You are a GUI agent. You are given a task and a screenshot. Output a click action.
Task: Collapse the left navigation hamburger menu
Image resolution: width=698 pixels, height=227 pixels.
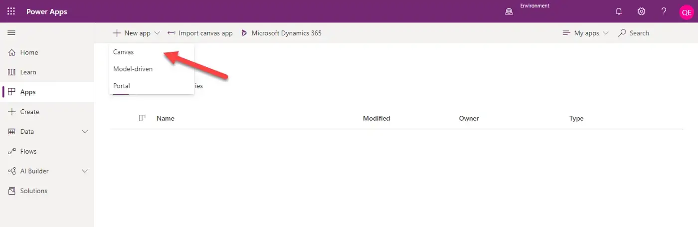pyautogui.click(x=11, y=33)
